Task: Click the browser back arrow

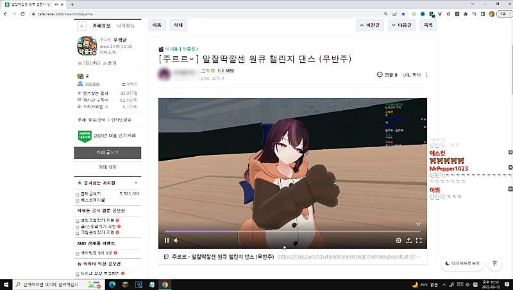Action: tap(5, 14)
